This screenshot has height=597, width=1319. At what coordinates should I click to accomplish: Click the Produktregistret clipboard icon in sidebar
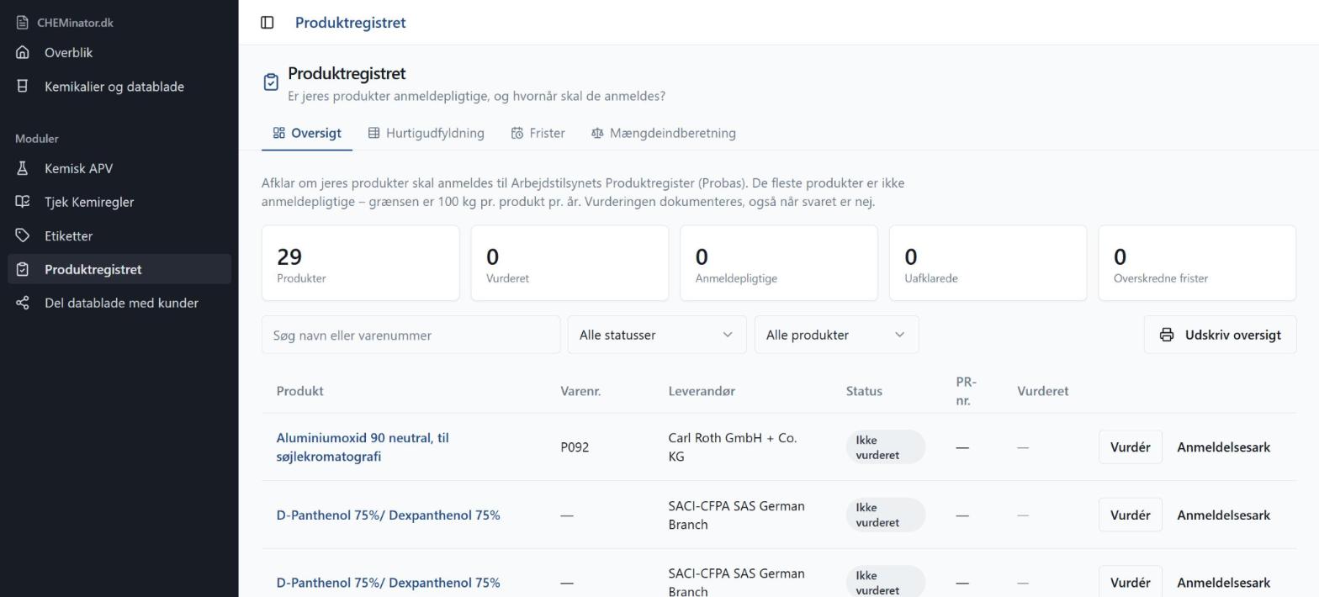[x=23, y=269]
